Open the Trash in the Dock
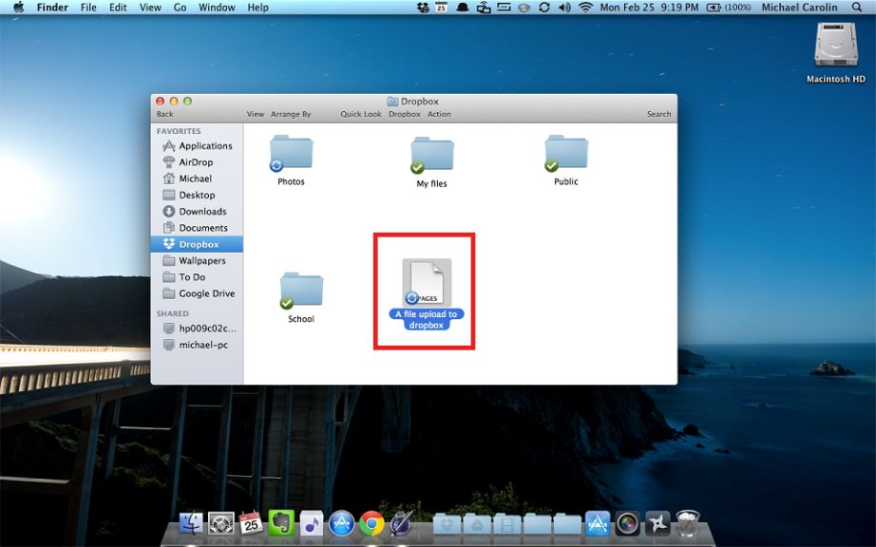The image size is (876, 547). (687, 521)
